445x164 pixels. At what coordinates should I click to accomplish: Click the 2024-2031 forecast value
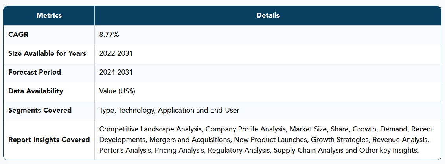tap(116, 72)
